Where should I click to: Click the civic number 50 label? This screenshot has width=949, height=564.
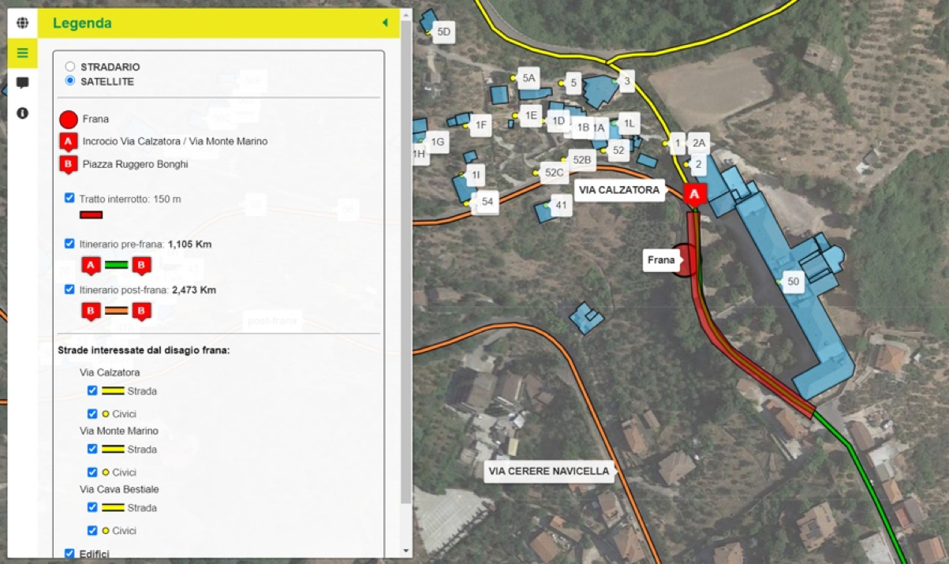click(794, 282)
